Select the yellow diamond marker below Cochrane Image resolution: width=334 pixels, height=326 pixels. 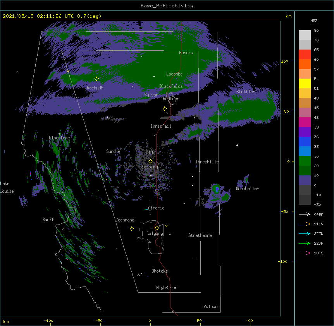click(x=132, y=228)
